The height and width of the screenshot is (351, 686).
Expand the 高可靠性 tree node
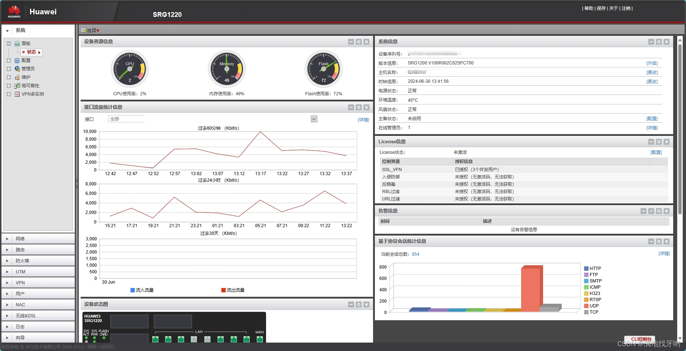(9, 86)
